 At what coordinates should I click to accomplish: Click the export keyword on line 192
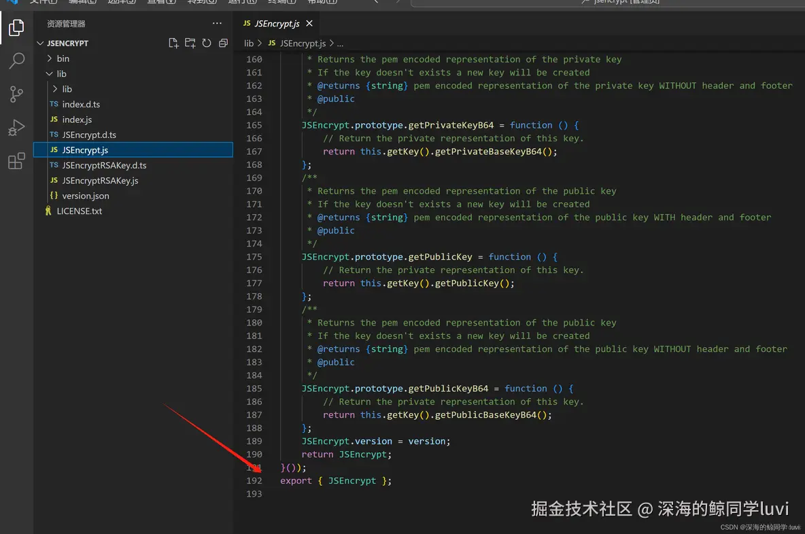click(x=296, y=480)
